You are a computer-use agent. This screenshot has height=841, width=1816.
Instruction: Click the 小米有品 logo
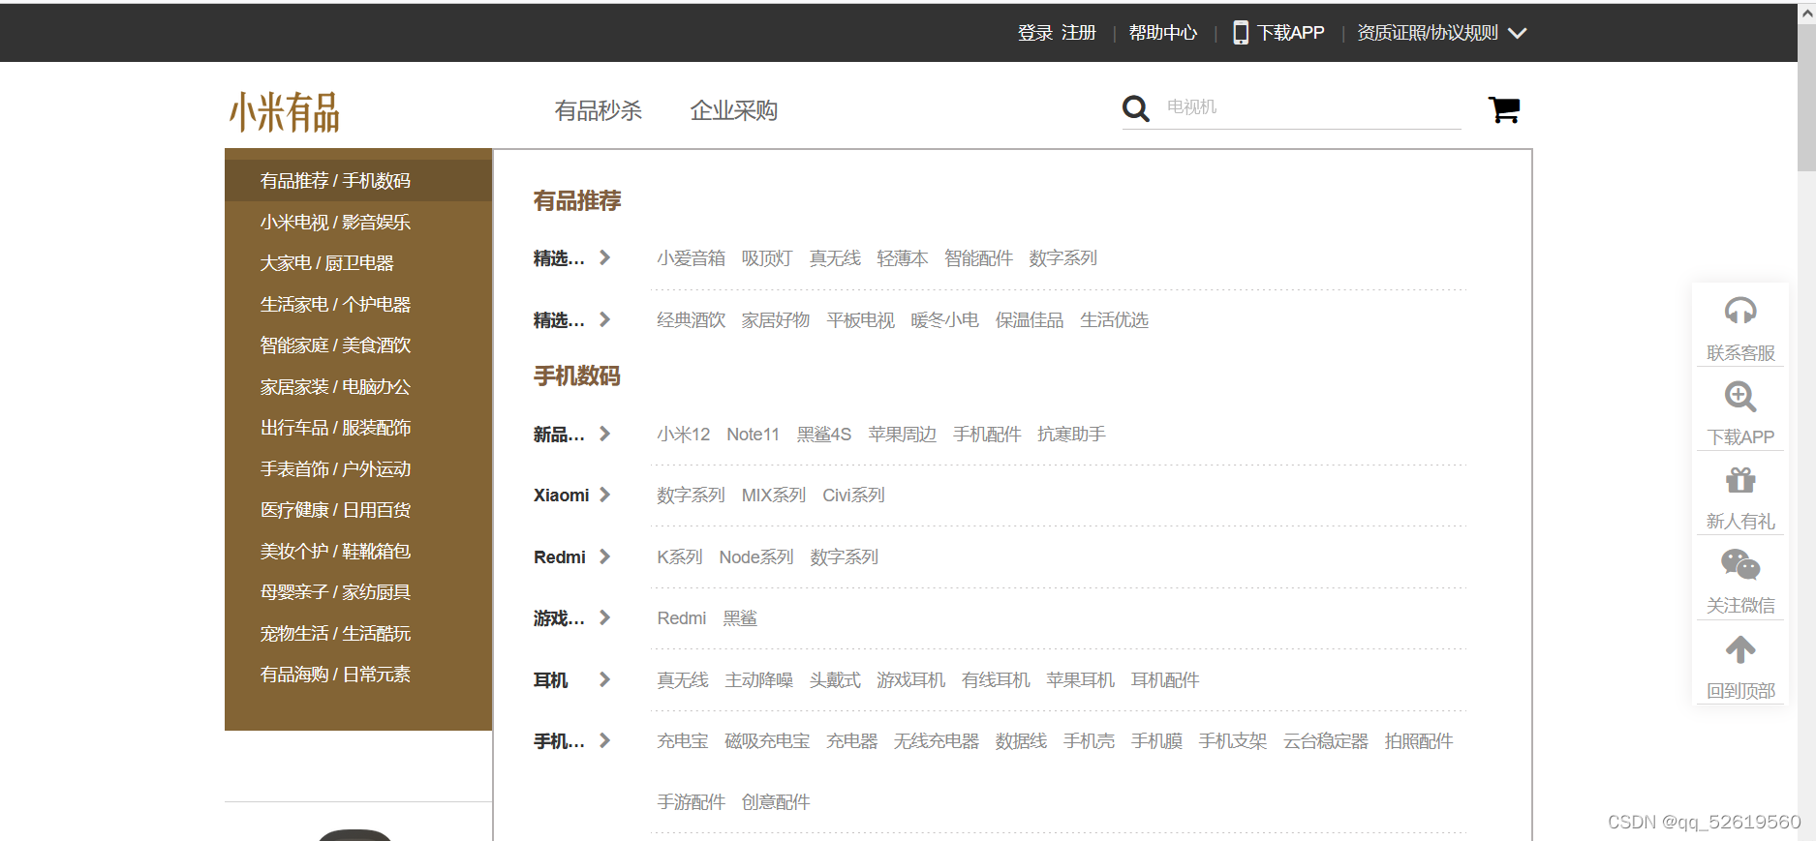coord(285,111)
